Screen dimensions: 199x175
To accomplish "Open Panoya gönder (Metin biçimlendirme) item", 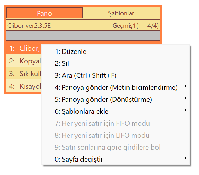I will (x=115, y=87).
